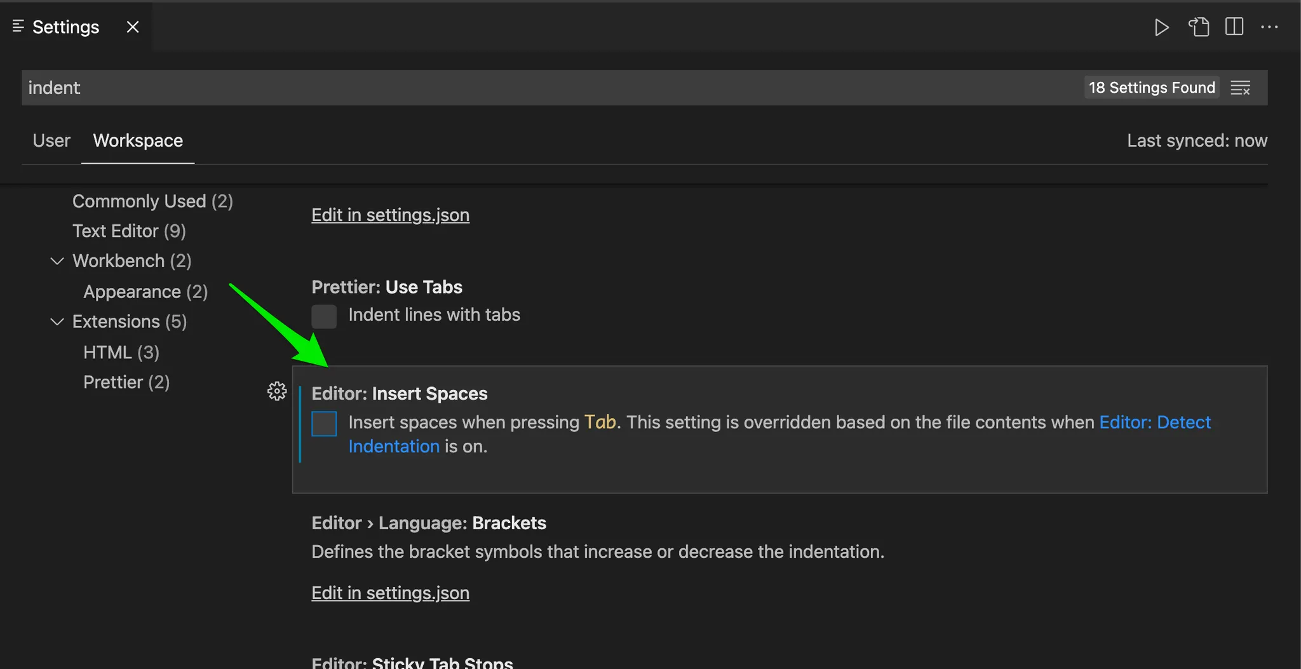Open the More Actions ellipsis menu
This screenshot has width=1301, height=669.
[x=1269, y=27]
